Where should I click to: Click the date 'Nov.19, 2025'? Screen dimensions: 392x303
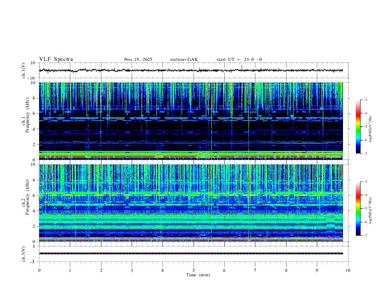pos(138,59)
